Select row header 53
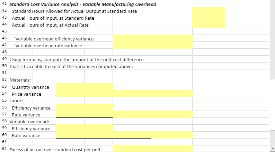Image resolution: width=275 pixels, height=152 pixels. click(x=5, y=87)
